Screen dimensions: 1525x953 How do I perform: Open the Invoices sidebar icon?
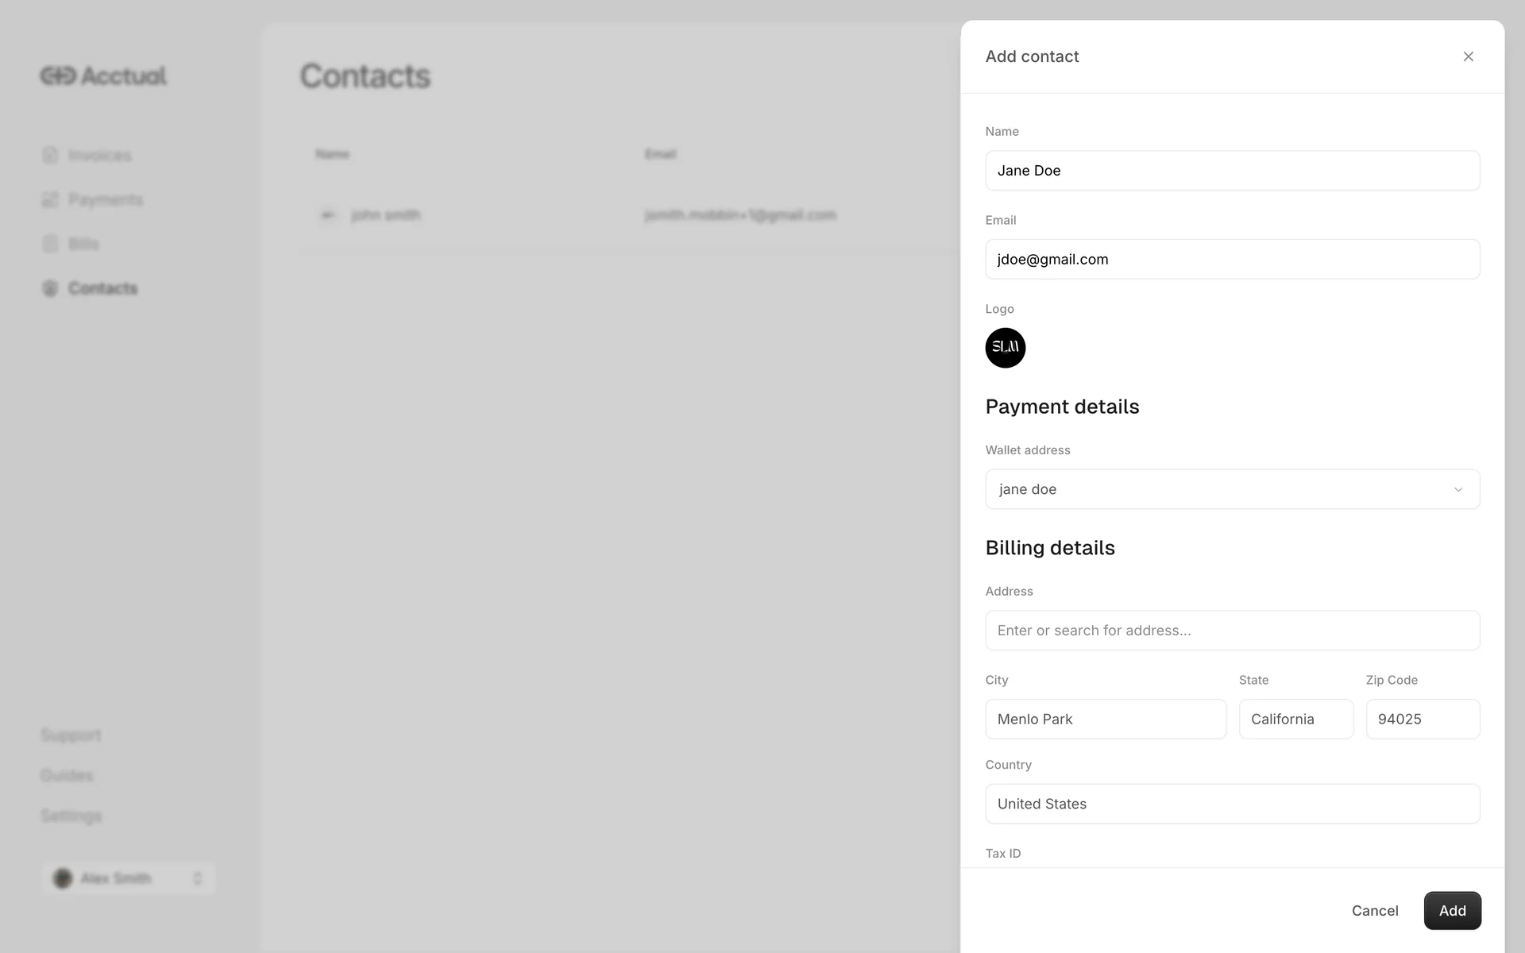coord(50,155)
